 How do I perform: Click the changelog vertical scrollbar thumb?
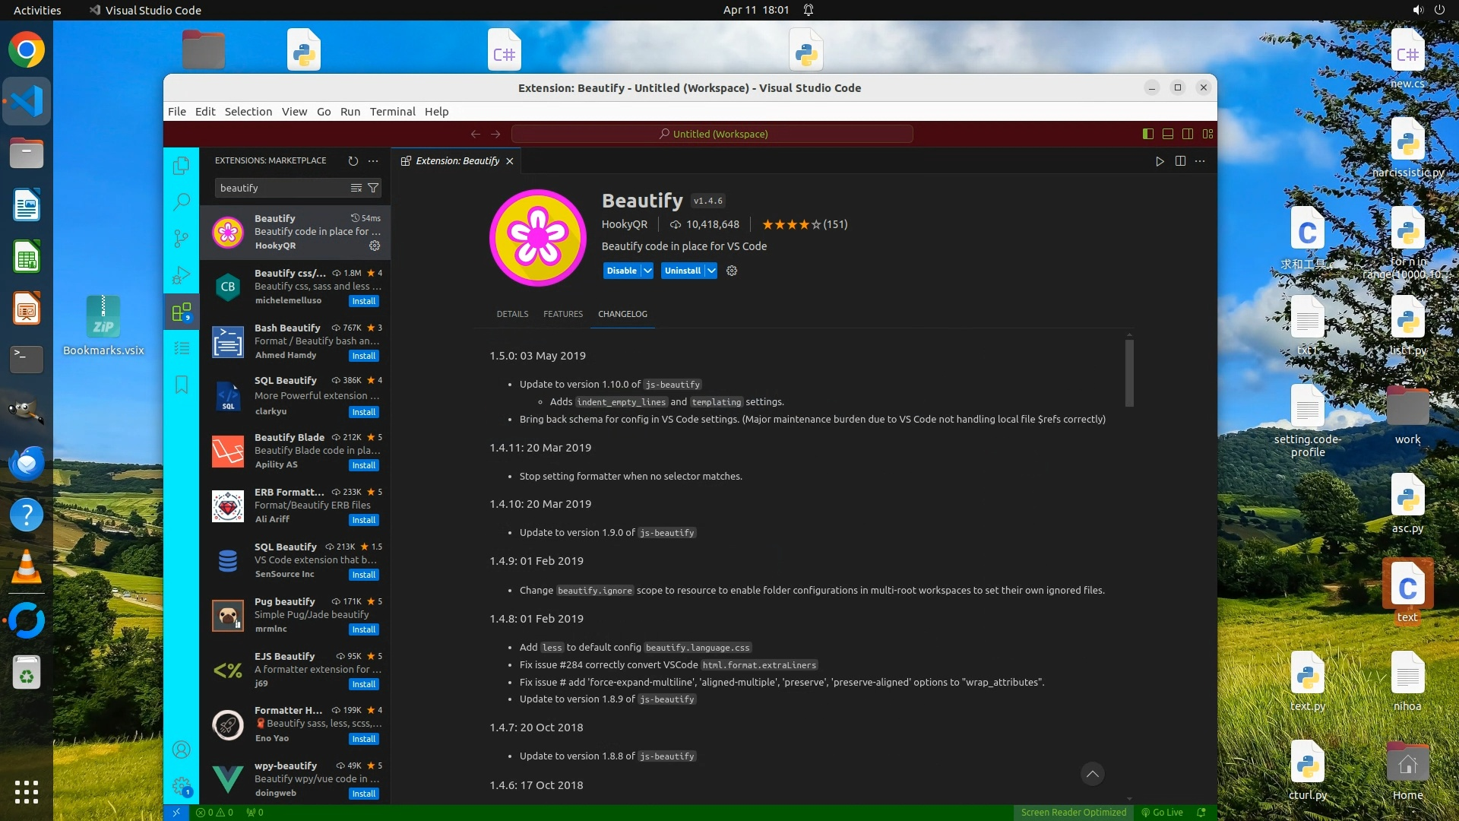pyautogui.click(x=1129, y=372)
